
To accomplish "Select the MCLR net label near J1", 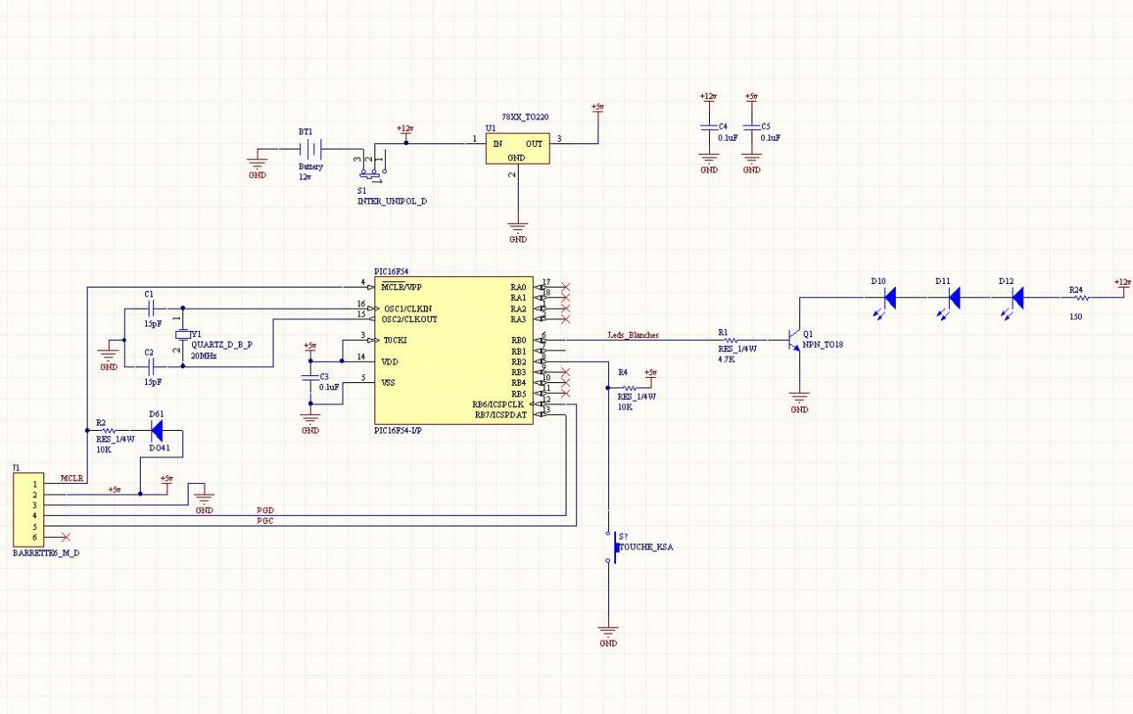I will pos(72,479).
